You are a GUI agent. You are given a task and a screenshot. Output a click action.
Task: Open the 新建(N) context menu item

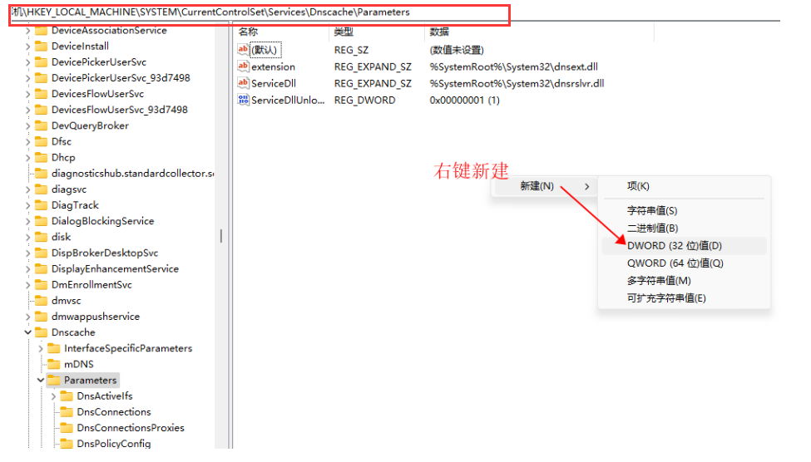[x=537, y=186]
